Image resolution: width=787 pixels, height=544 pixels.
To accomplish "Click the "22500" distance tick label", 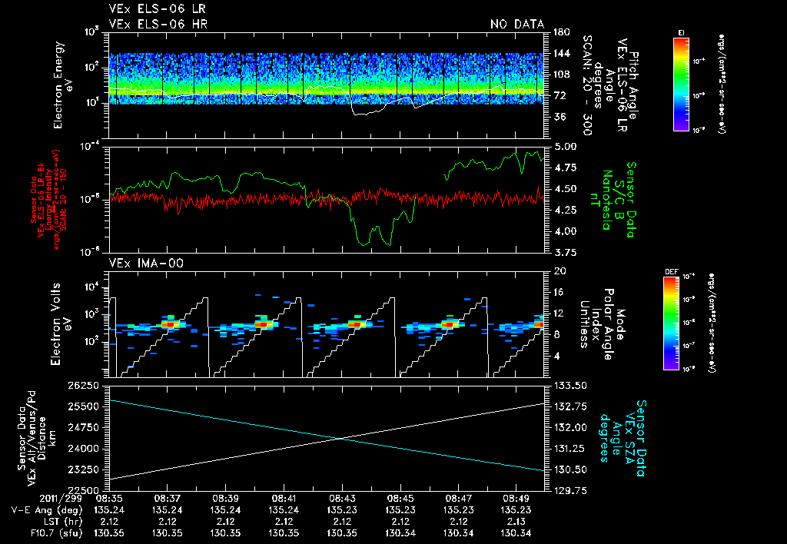I will 83,491.
